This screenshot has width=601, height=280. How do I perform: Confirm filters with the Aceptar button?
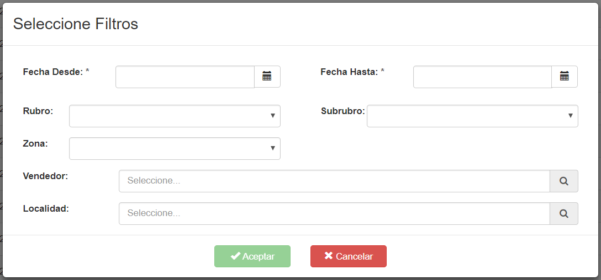[x=252, y=256]
